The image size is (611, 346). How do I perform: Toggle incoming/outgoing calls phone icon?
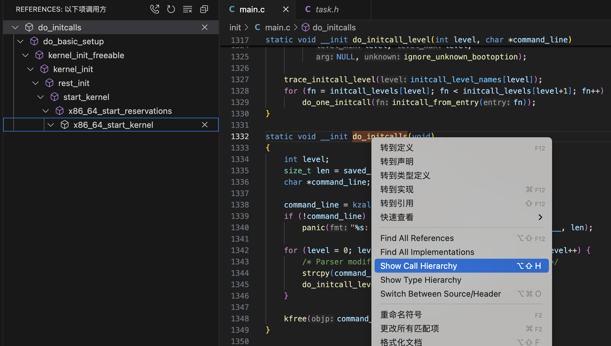155,9
